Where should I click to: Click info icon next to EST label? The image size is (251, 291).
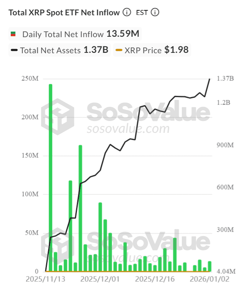pyautogui.click(x=155, y=13)
